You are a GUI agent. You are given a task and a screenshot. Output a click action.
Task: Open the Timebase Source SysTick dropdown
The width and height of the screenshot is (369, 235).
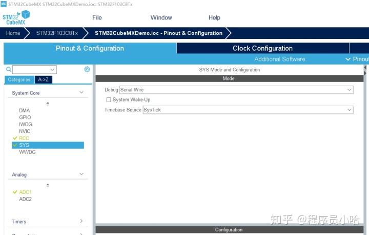(x=248, y=110)
